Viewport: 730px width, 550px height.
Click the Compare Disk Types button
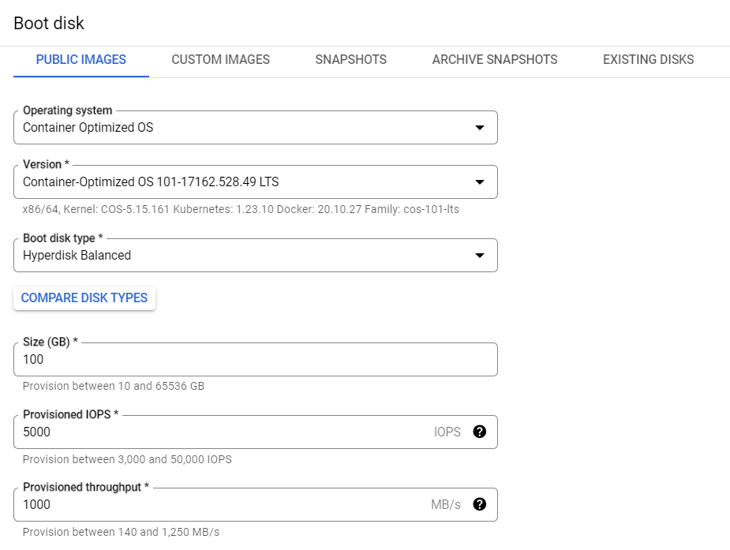[84, 298]
